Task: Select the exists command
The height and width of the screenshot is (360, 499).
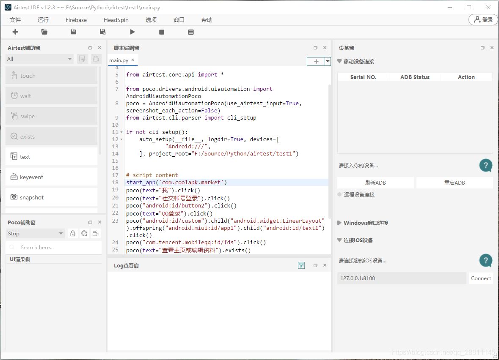Action: [51, 136]
